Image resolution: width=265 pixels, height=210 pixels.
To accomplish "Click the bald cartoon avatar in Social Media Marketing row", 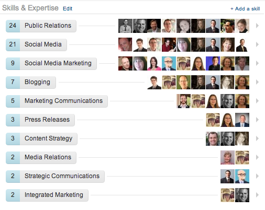I will [x=169, y=63].
